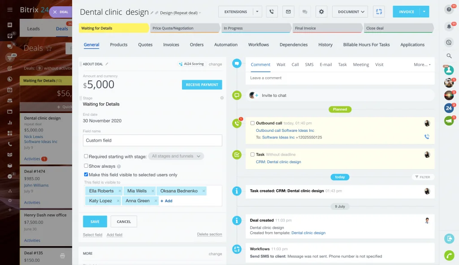This screenshot has height=265, width=459.
Task: Expand the Document dropdown button
Action: tap(350, 12)
